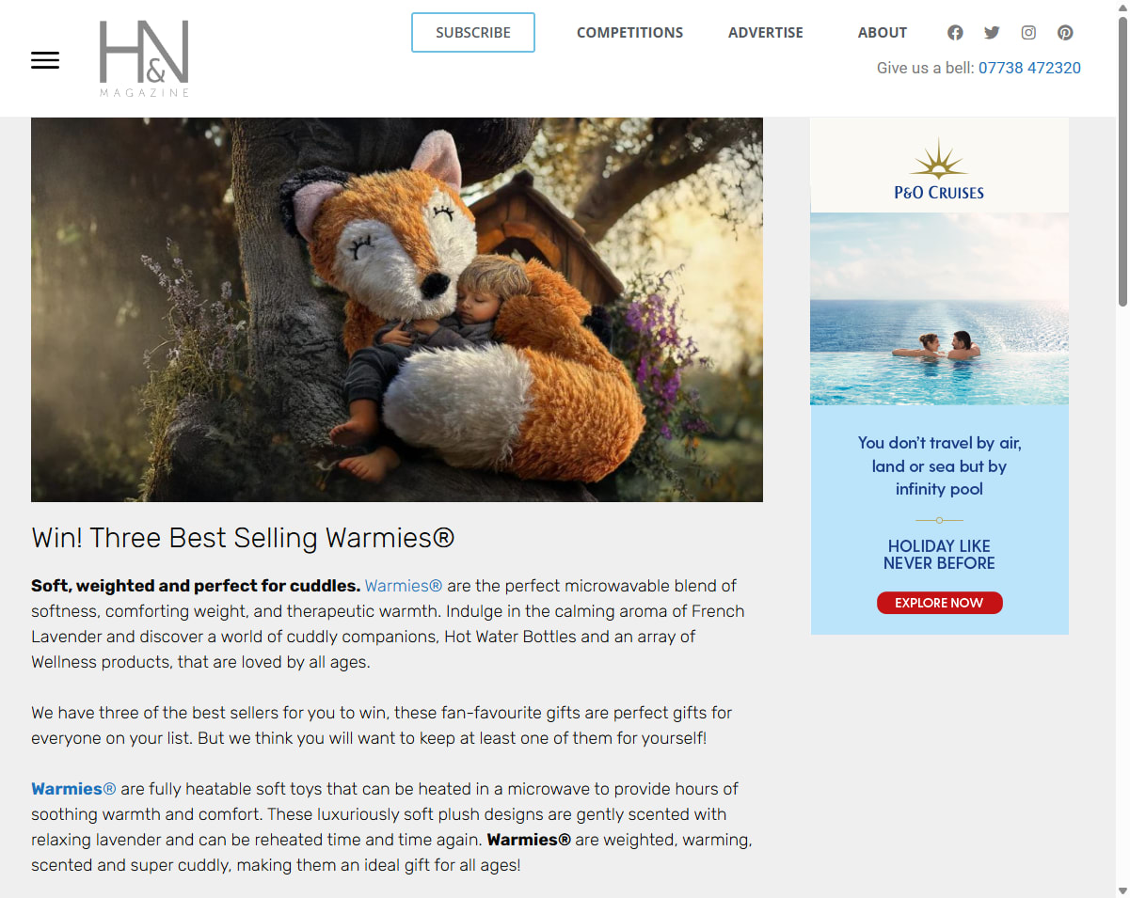Call phone number 07738 472320 link

[x=1029, y=68]
